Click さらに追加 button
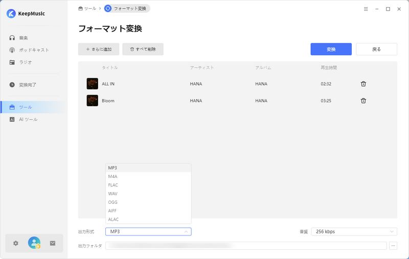 [99, 49]
